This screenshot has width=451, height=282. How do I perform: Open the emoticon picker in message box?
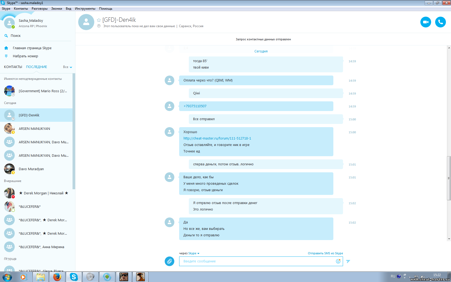click(x=338, y=261)
